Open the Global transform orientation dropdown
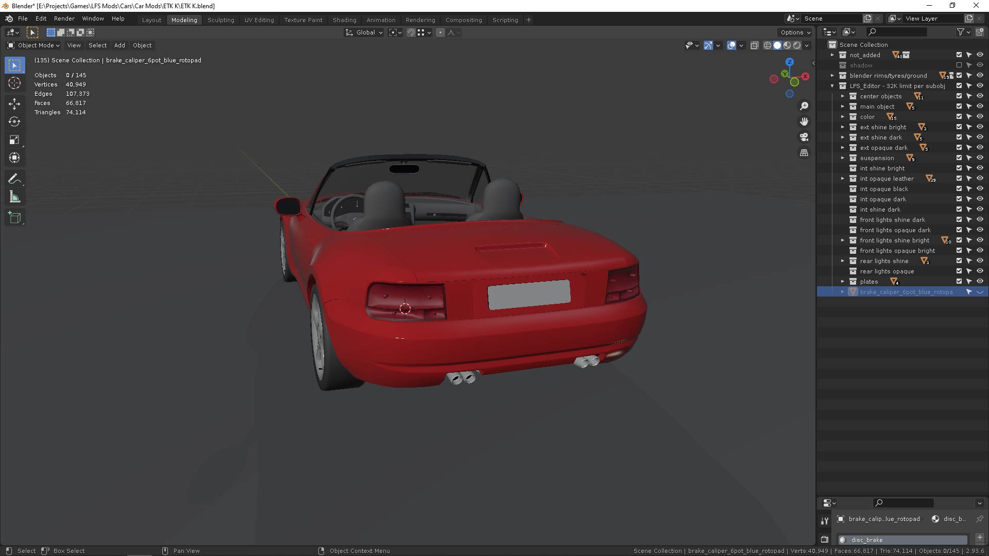The image size is (989, 556). click(x=364, y=32)
